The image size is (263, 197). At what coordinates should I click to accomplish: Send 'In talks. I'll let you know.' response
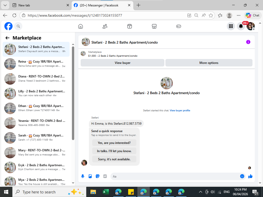(114, 151)
